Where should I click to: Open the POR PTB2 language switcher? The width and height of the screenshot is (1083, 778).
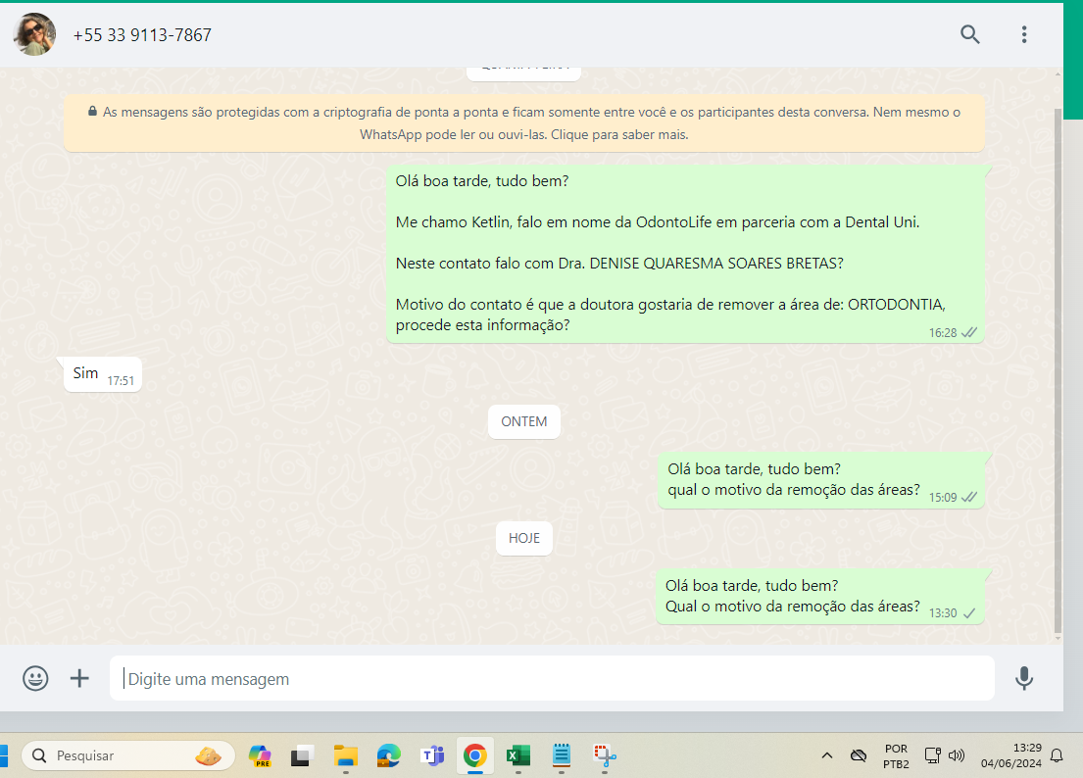pos(895,755)
